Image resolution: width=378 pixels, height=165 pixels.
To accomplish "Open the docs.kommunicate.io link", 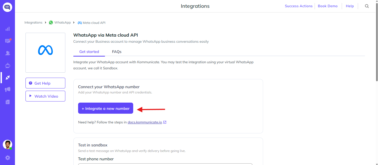I will pyautogui.click(x=145, y=122).
